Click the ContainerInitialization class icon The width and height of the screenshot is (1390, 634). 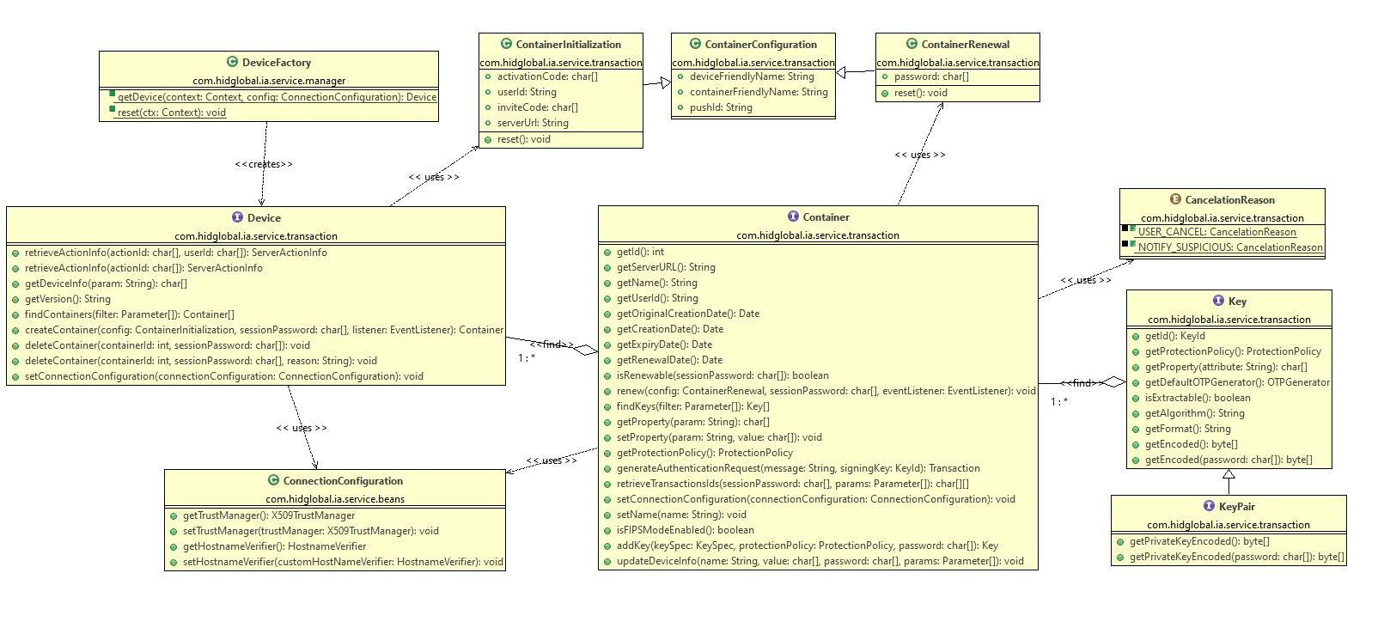pyautogui.click(x=506, y=44)
